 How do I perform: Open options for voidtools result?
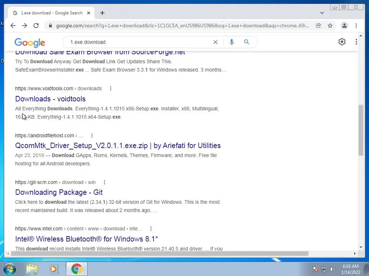(x=111, y=88)
